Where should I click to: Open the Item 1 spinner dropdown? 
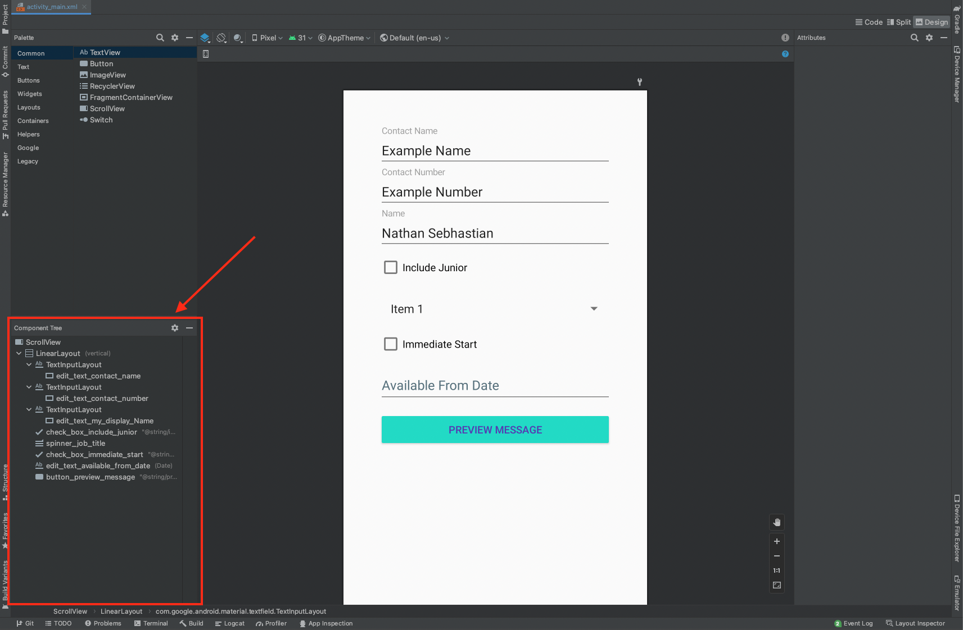click(495, 309)
